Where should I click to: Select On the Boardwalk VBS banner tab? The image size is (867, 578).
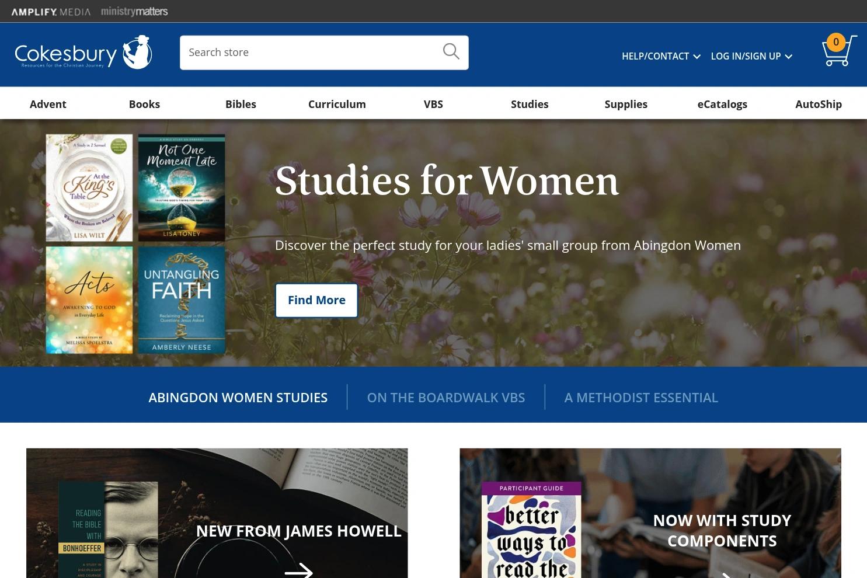click(446, 398)
